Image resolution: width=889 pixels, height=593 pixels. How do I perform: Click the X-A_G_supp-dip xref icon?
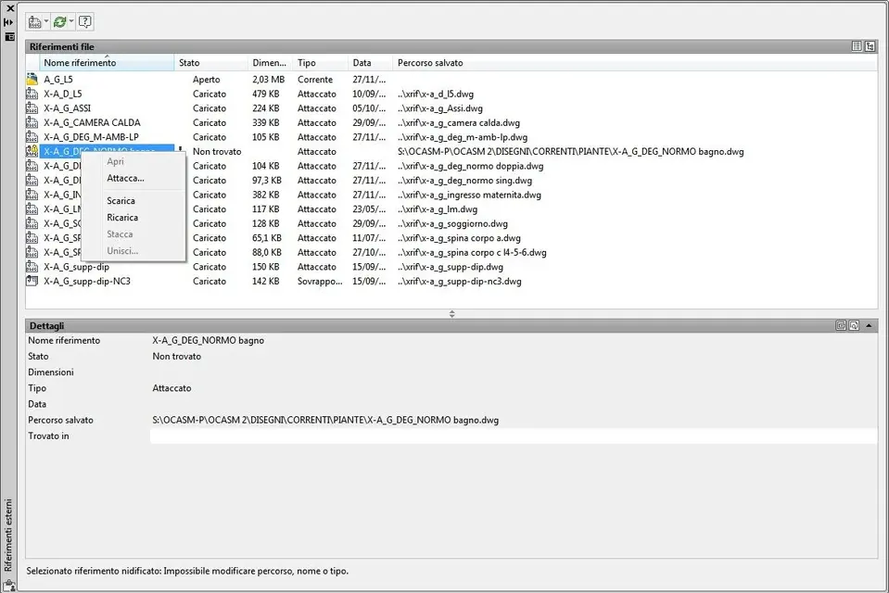[32, 267]
